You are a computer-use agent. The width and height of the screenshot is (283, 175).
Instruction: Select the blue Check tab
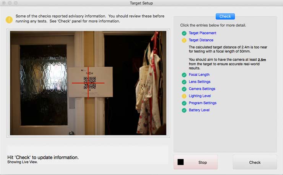click(225, 16)
